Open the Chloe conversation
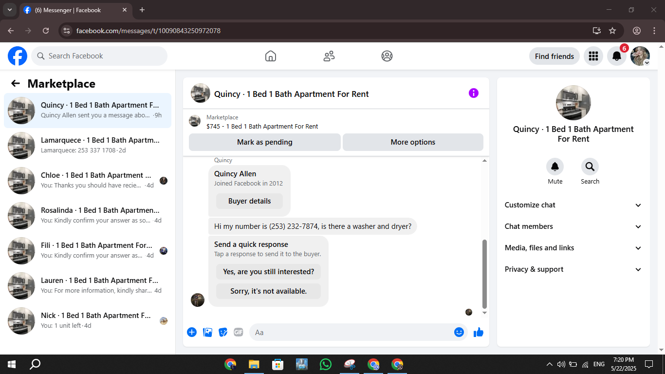 tap(88, 181)
